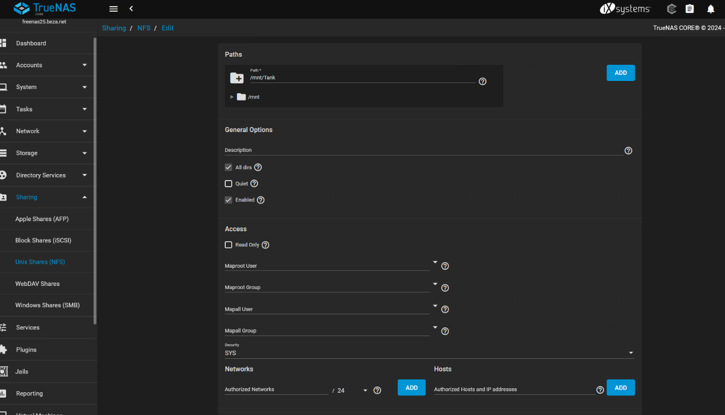Collapse the Sharing menu arrow
725x415 pixels.
pyautogui.click(x=85, y=197)
